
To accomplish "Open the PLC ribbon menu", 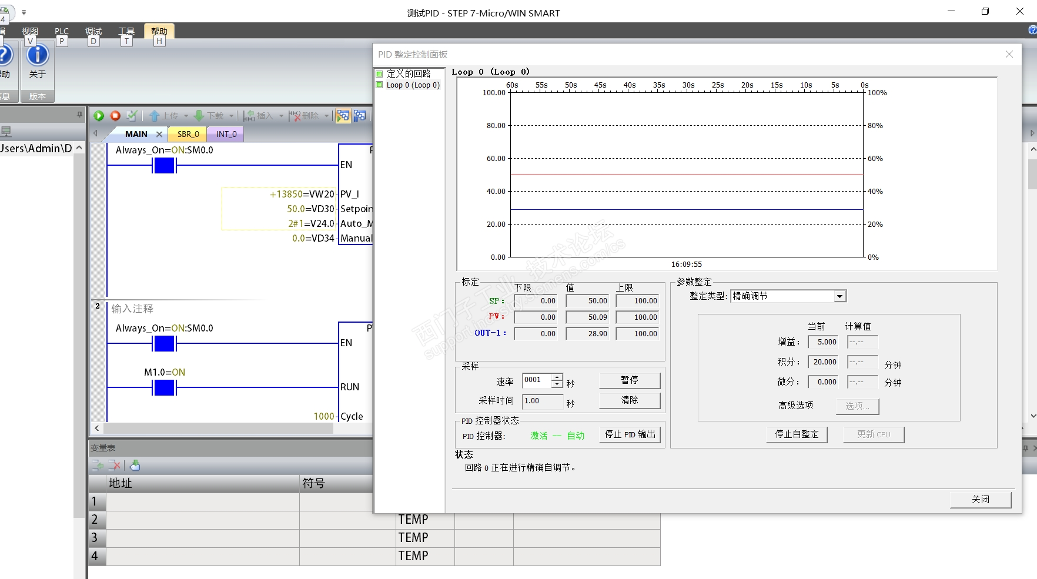I will click(61, 31).
